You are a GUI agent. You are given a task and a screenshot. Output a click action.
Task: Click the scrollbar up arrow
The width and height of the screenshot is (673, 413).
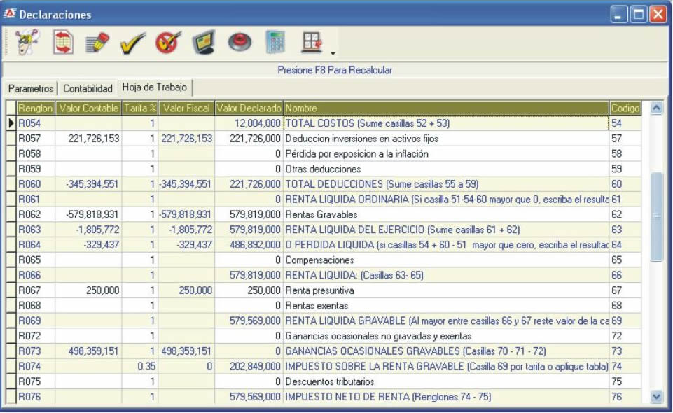tap(656, 108)
